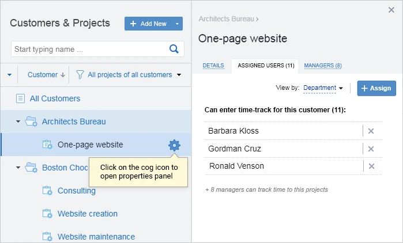The height and width of the screenshot is (243, 403).
Task: Click the Gordman Cruz user name
Action: click(x=235, y=149)
